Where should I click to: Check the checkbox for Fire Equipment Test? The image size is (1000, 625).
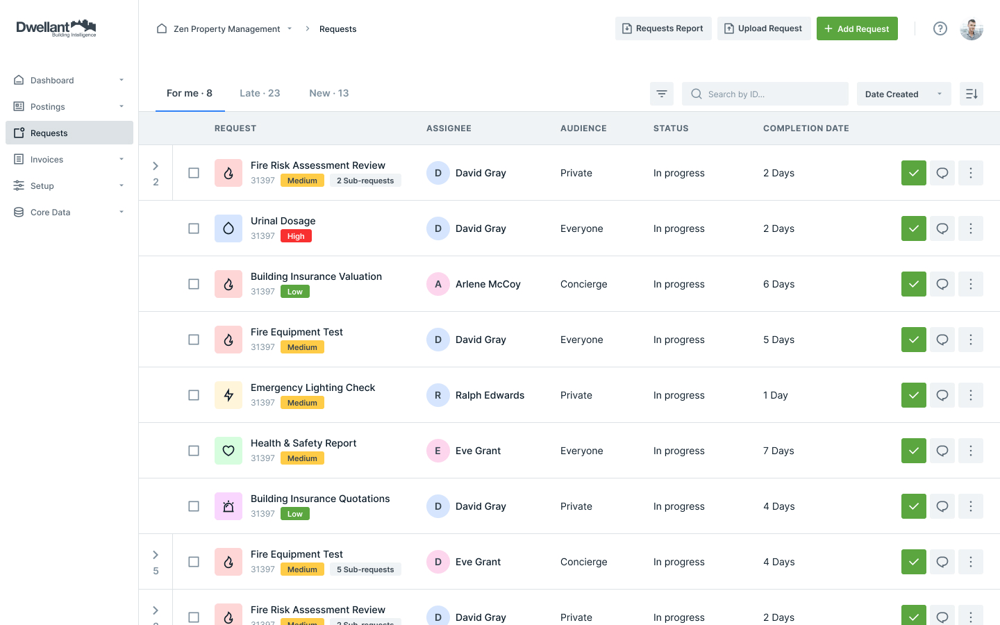click(x=194, y=339)
